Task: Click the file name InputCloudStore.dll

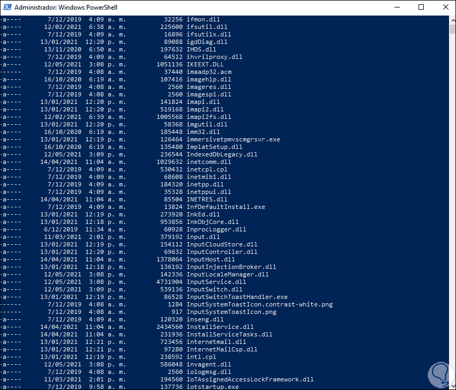Action: click(222, 245)
